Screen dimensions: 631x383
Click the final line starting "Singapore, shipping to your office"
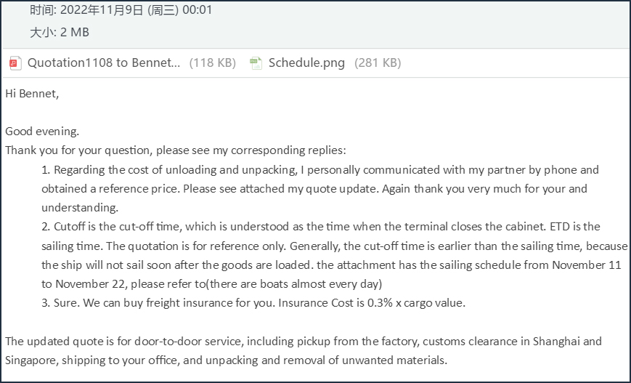(227, 360)
